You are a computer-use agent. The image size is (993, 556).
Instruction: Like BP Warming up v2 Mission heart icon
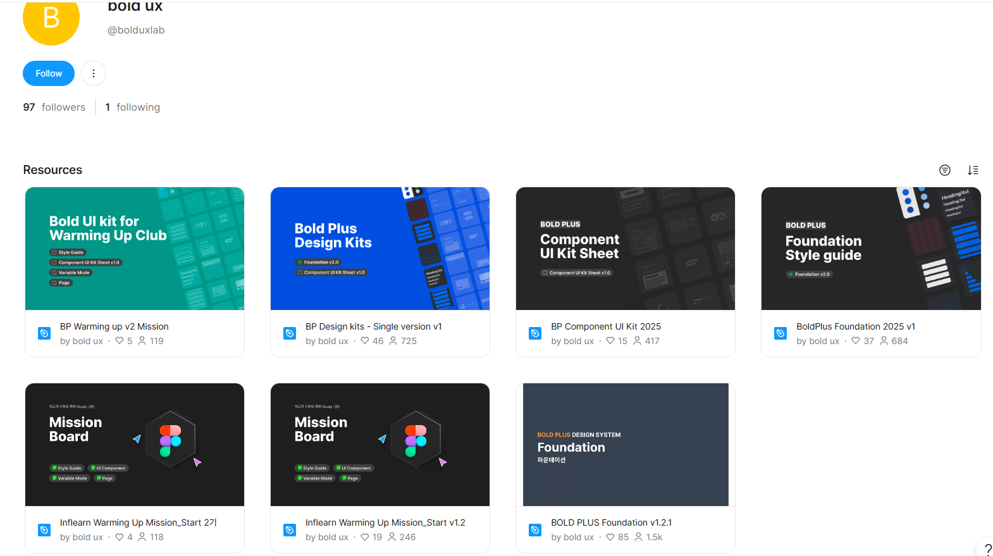(120, 341)
